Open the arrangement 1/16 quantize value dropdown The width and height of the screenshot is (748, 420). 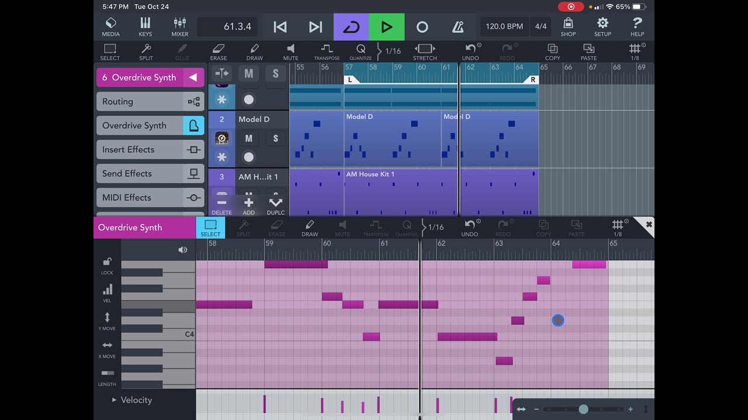point(390,51)
